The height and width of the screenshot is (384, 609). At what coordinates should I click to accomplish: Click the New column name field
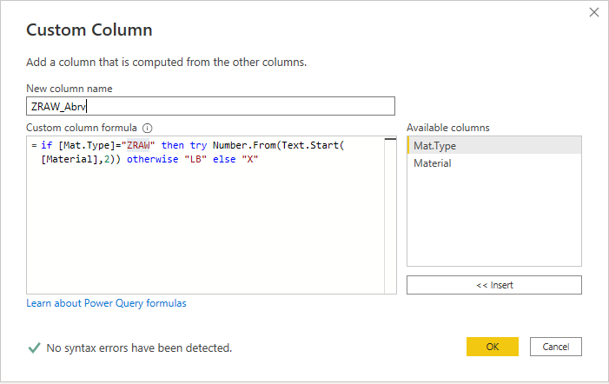[210, 106]
